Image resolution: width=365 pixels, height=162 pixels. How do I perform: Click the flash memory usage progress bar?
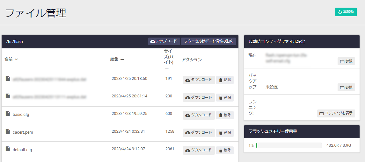pos(289,145)
